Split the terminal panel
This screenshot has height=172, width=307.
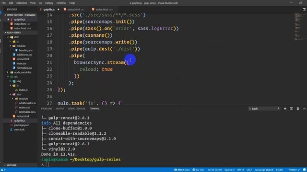[291, 108]
